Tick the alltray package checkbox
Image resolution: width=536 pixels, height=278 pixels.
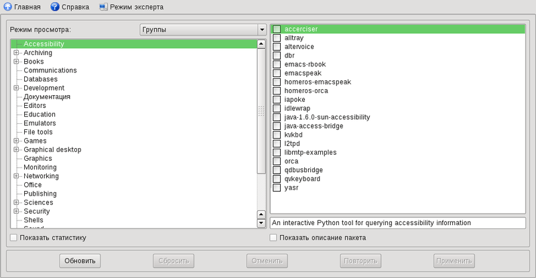[x=277, y=38]
